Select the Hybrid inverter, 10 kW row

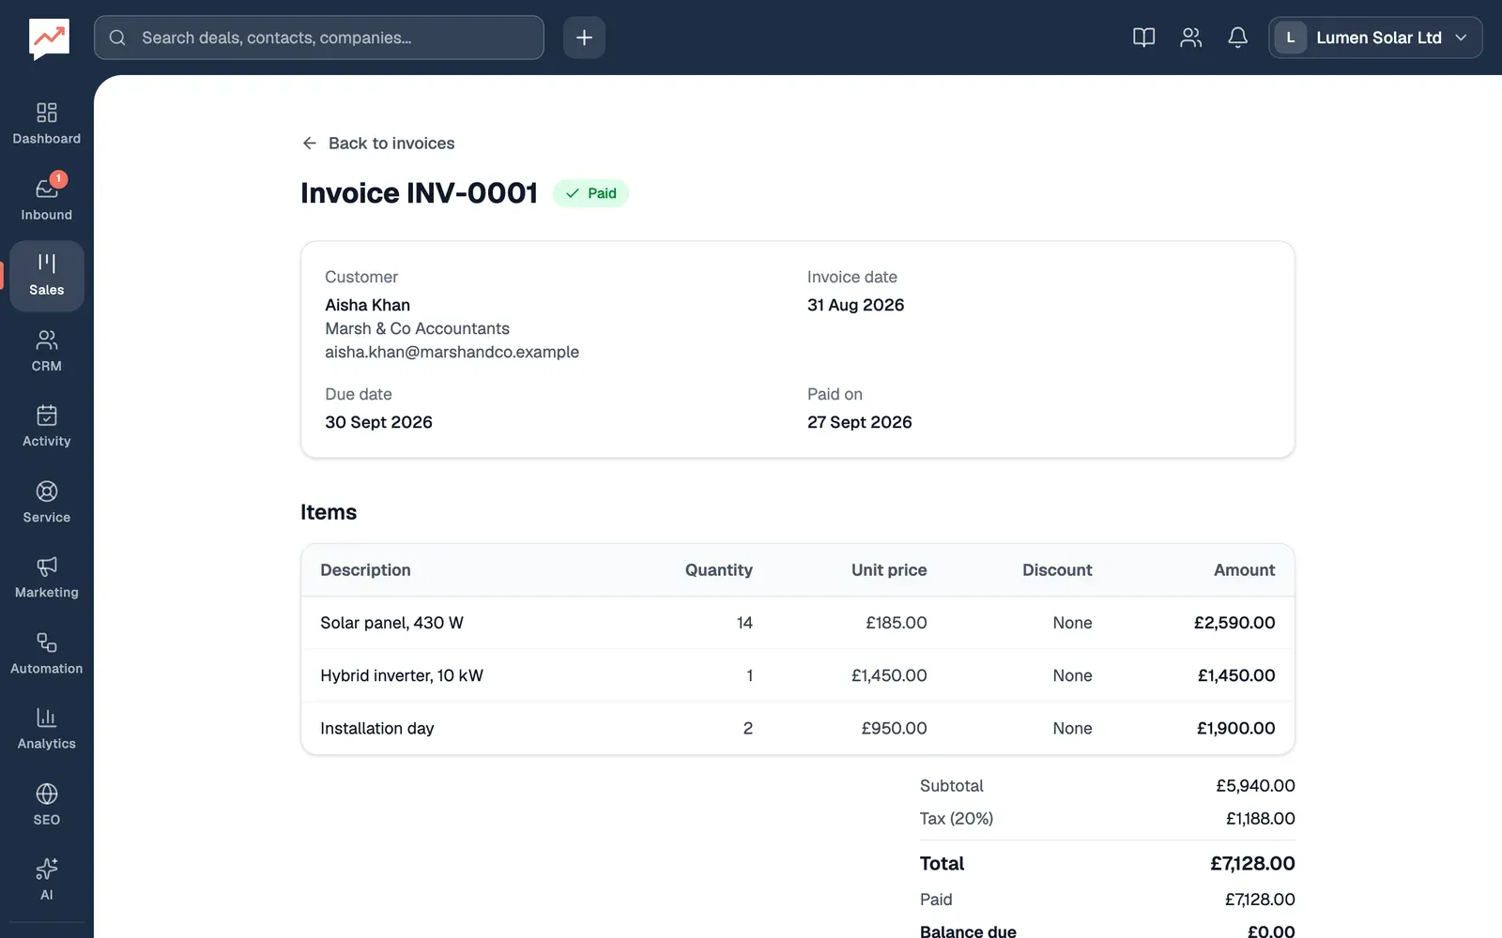(797, 675)
